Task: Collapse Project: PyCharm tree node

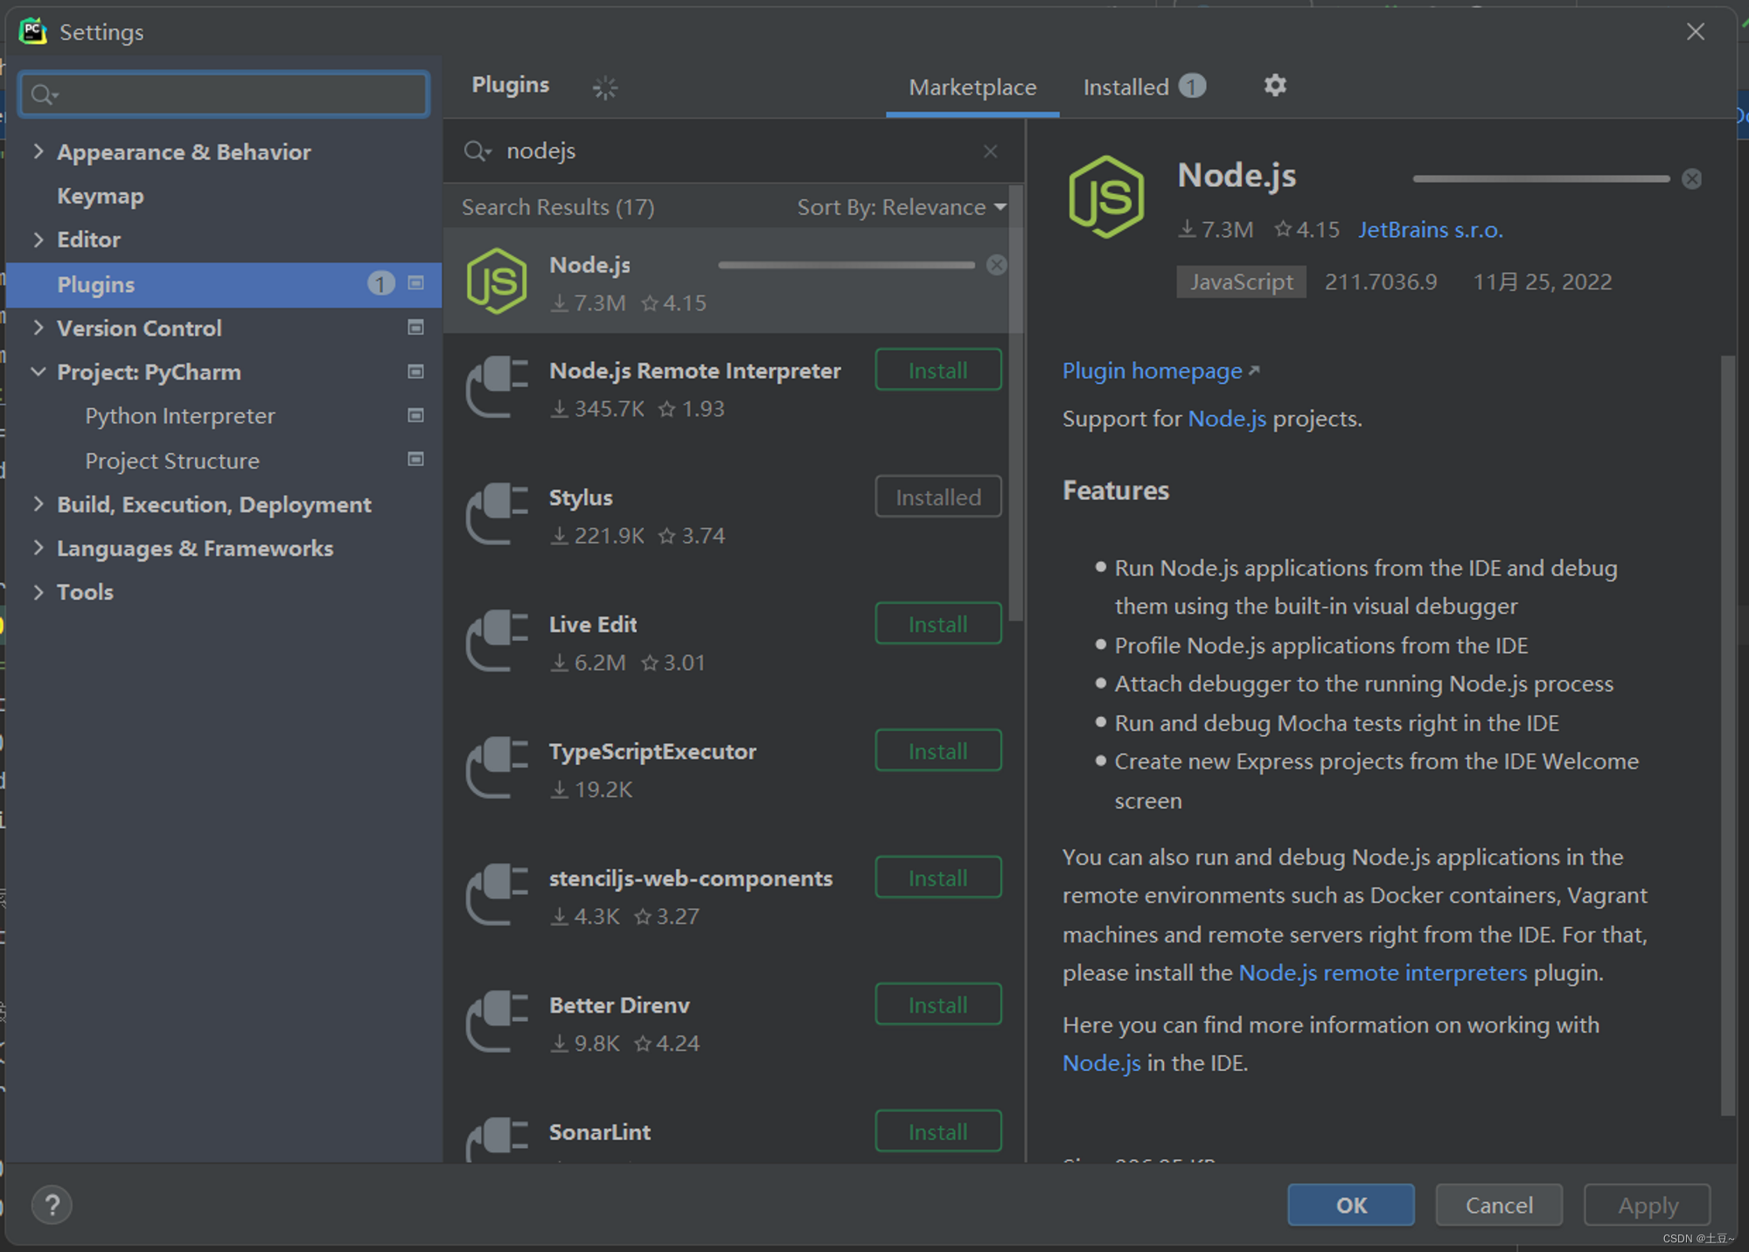Action: coord(38,372)
